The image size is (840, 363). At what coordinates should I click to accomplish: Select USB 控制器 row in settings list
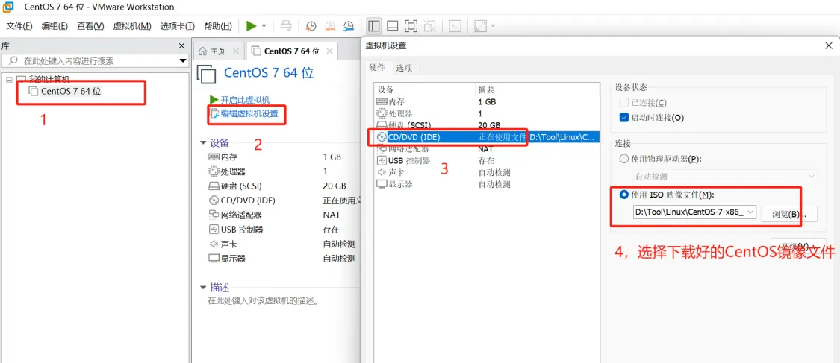tap(487, 160)
